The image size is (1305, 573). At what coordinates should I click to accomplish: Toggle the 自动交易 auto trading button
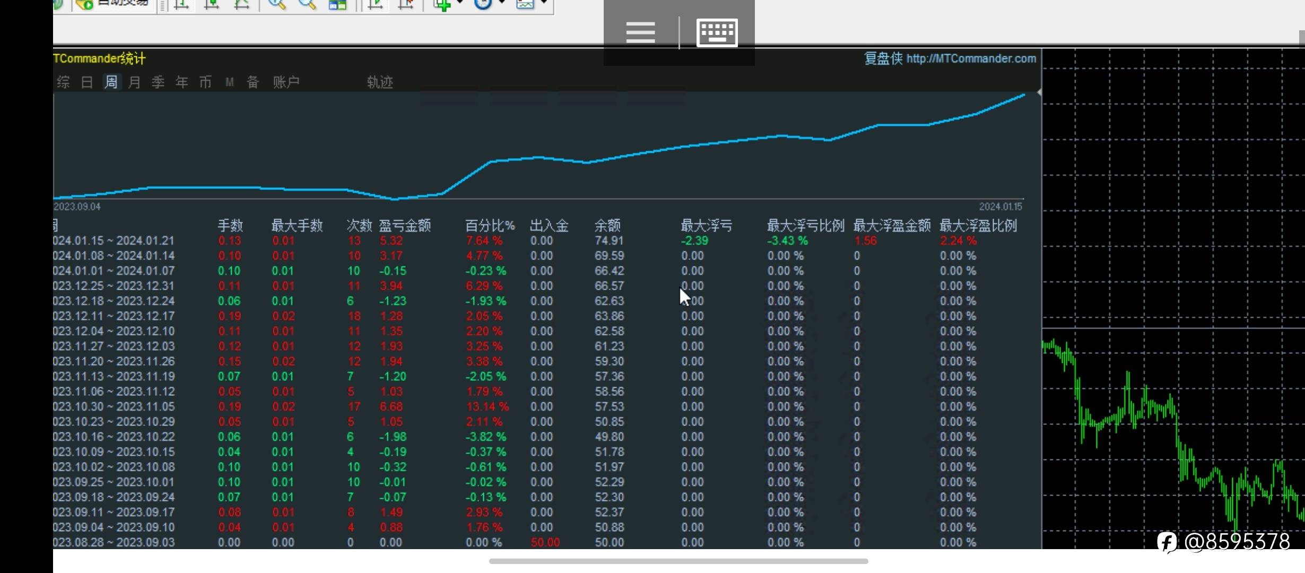(x=114, y=4)
